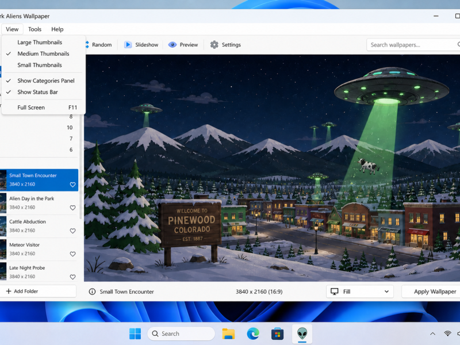This screenshot has height=345, width=460.
Task: Choose Full Screen F11 entry
Action: 44,108
